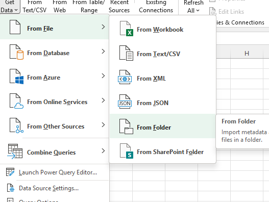The image size is (269, 202).
Task: Choose Combine Queries menu entry
Action: click(55, 151)
